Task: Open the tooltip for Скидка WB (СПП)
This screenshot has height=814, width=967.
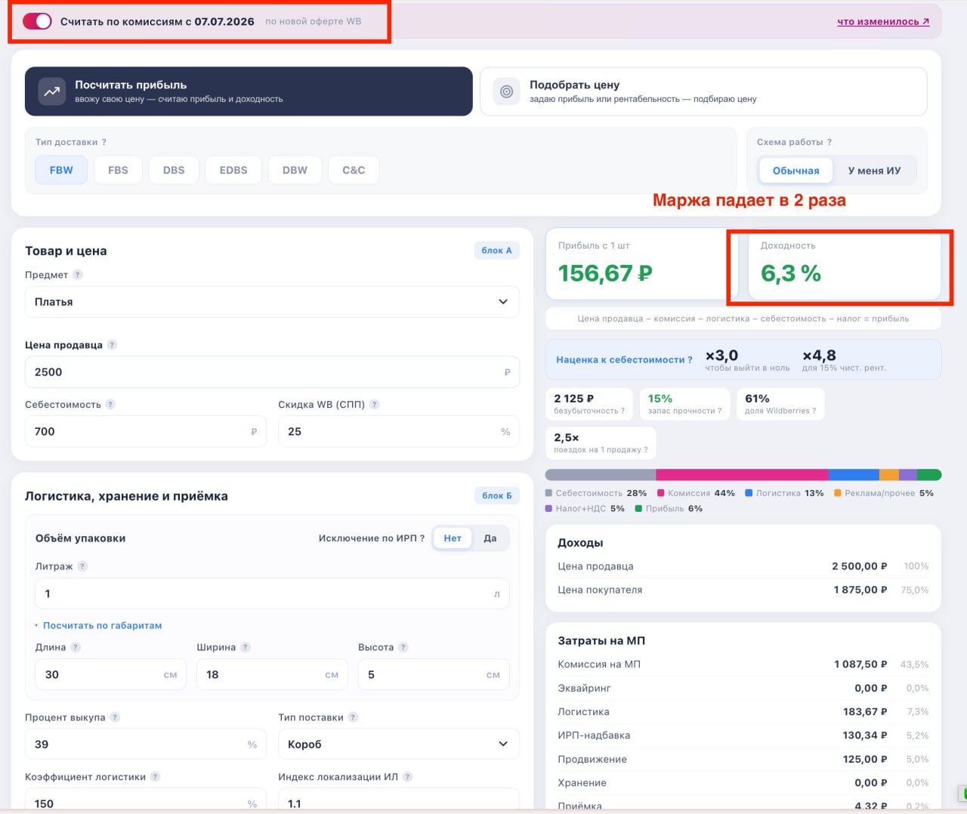Action: 375,405
